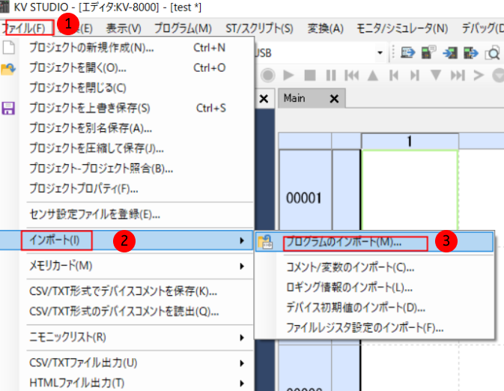Choose プロジェクトを上書き保存(S) entry
The image size is (504, 391).
point(136,108)
